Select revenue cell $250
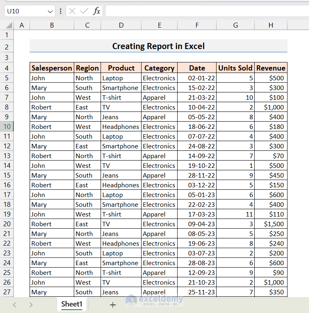 point(271,234)
